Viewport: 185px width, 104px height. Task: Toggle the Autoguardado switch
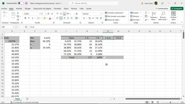tap(21, 3)
